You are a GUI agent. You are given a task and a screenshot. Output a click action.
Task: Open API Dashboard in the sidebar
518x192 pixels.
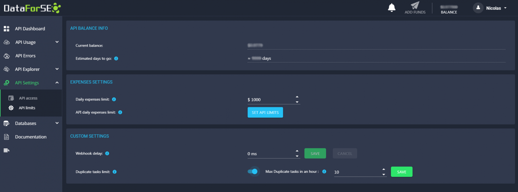click(30, 29)
